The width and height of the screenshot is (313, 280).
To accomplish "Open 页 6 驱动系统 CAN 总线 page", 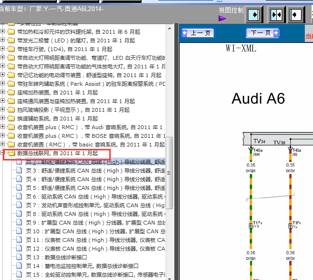I will (x=95, y=197).
